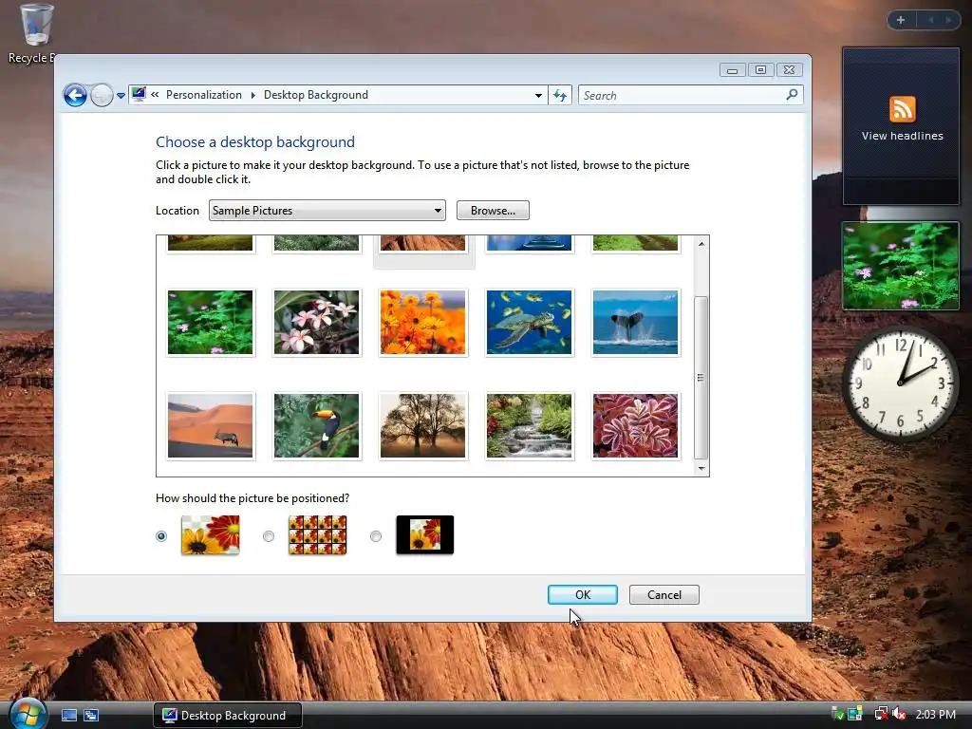Click the sidebar add gadget plus button
972x729 pixels.
point(901,20)
